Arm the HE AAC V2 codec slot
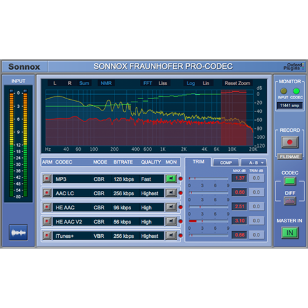Viewport: 308px width, 308px height. click(47, 221)
